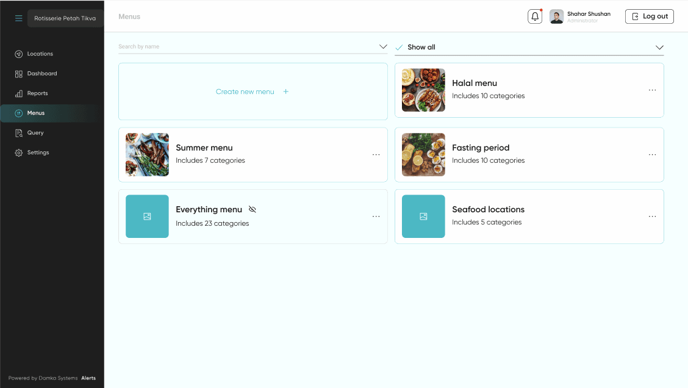Viewport: 688px width, 388px height.
Task: Open the Fasting period food thumbnail
Action: coord(423,154)
